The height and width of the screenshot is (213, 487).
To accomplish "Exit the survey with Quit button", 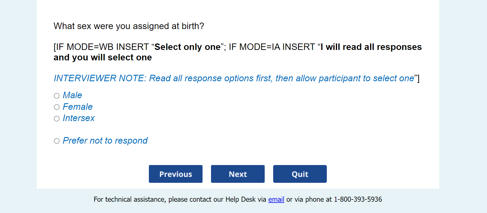I will click(300, 174).
